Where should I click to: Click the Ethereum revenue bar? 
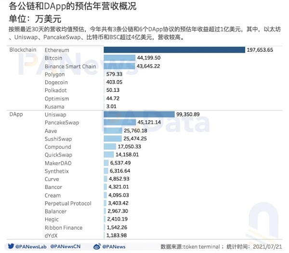(174, 50)
